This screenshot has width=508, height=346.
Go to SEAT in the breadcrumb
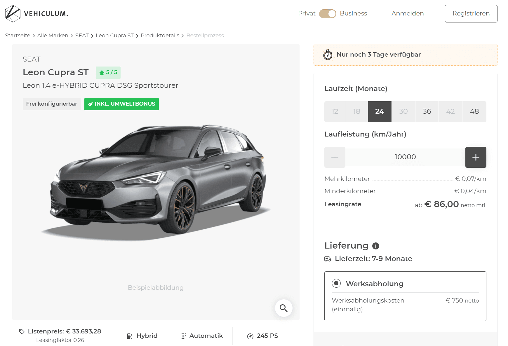(82, 36)
